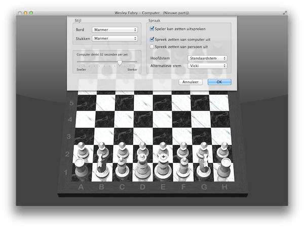Click the E4 square on the board
304x228 pixels.
tap(162, 119)
